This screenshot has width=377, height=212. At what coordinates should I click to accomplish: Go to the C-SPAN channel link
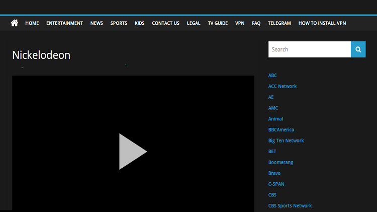point(276,184)
